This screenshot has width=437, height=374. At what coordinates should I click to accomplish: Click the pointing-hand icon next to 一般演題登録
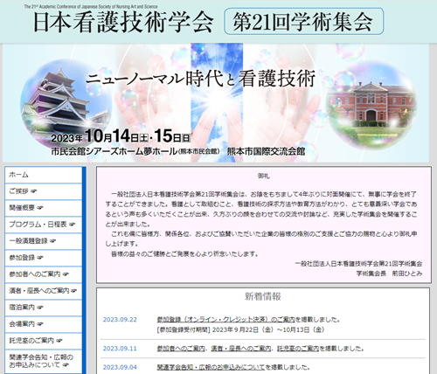pyautogui.click(x=52, y=241)
